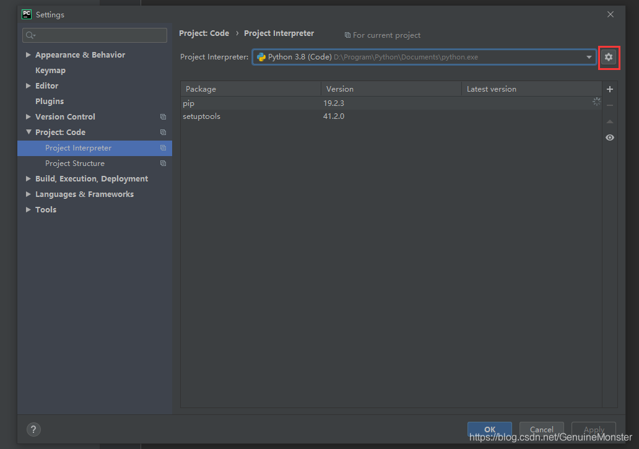Click the plus icon to install package
Screen dimensions: 639x449
click(610, 89)
